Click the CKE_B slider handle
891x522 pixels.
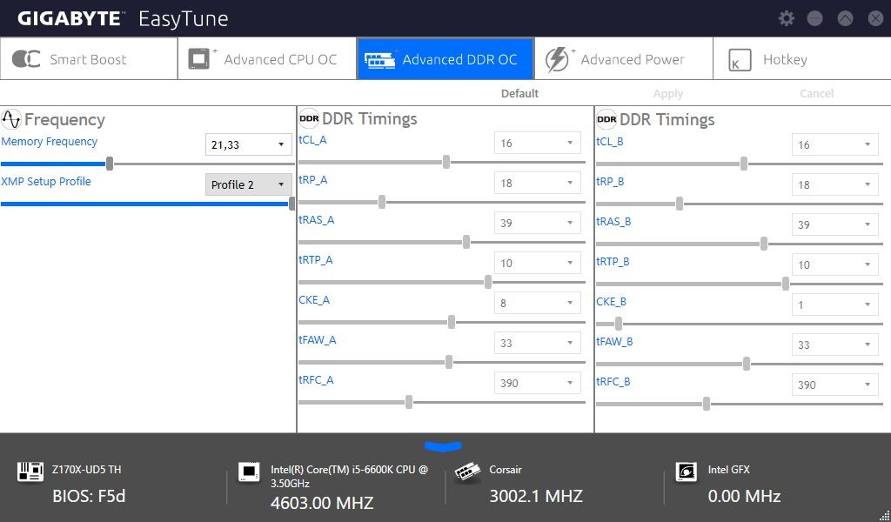(619, 325)
